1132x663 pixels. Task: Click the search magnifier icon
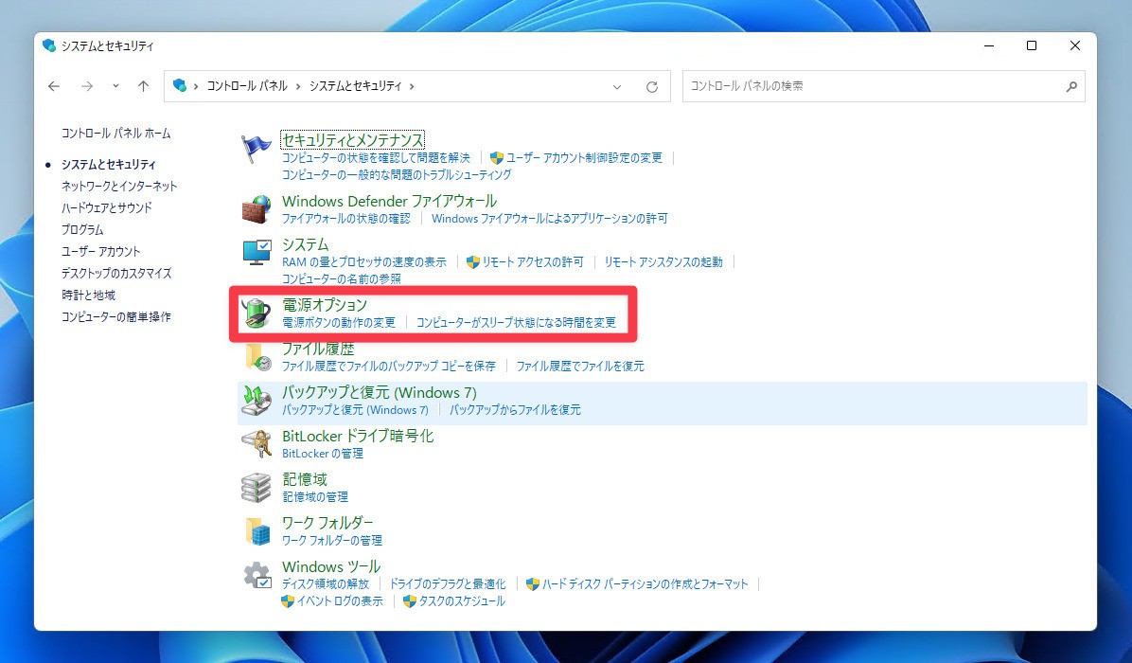(1071, 87)
